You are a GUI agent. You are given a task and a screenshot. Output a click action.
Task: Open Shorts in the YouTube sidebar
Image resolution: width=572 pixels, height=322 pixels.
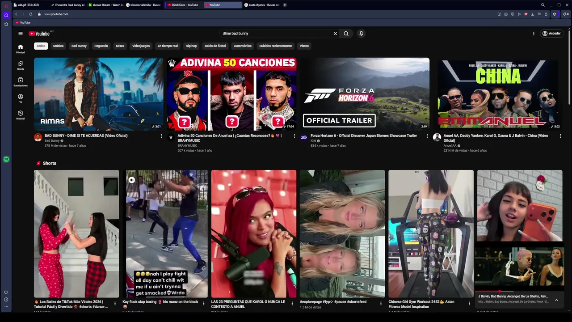pos(20,65)
